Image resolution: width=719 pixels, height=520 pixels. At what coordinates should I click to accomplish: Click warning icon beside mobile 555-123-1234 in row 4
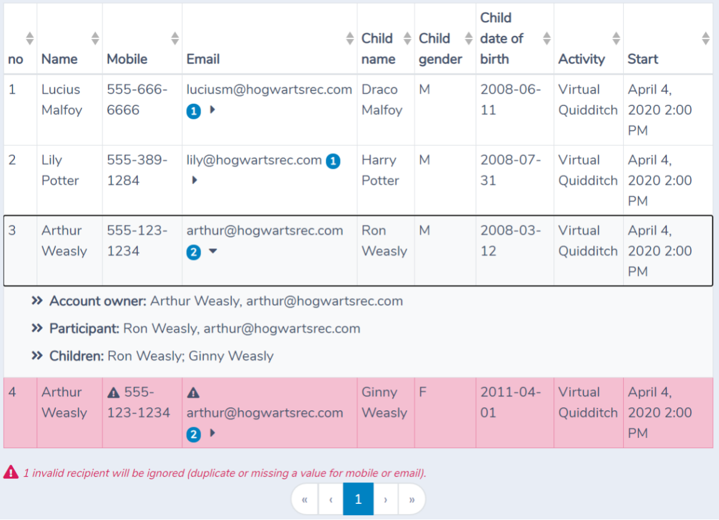pyautogui.click(x=113, y=392)
